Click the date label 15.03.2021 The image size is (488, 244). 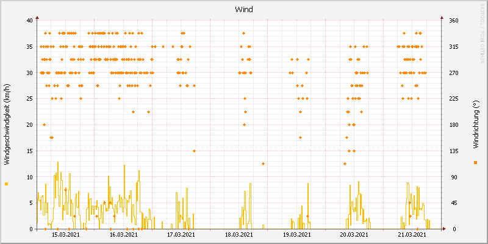click(66, 235)
